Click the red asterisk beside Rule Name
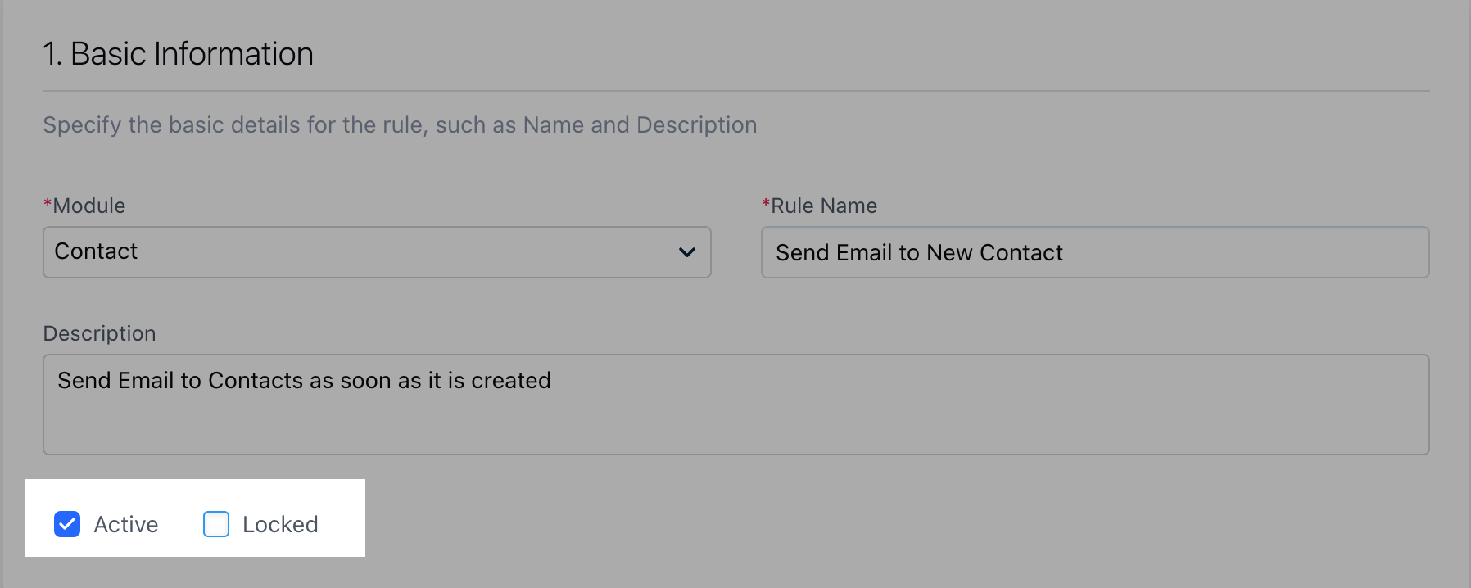 [x=766, y=202]
